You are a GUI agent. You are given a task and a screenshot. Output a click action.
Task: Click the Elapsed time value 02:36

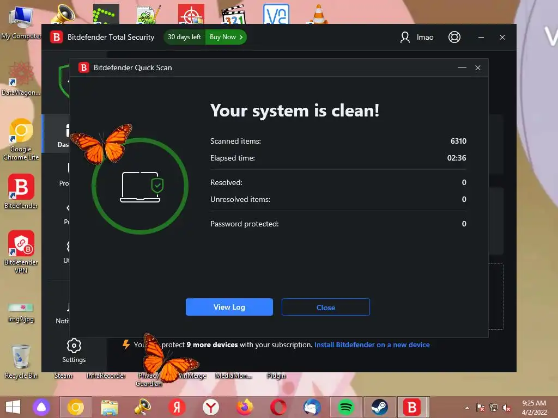tap(457, 158)
